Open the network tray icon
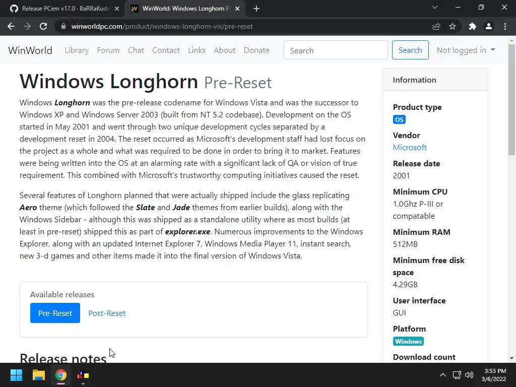This screenshot has width=516, height=387. tap(457, 375)
